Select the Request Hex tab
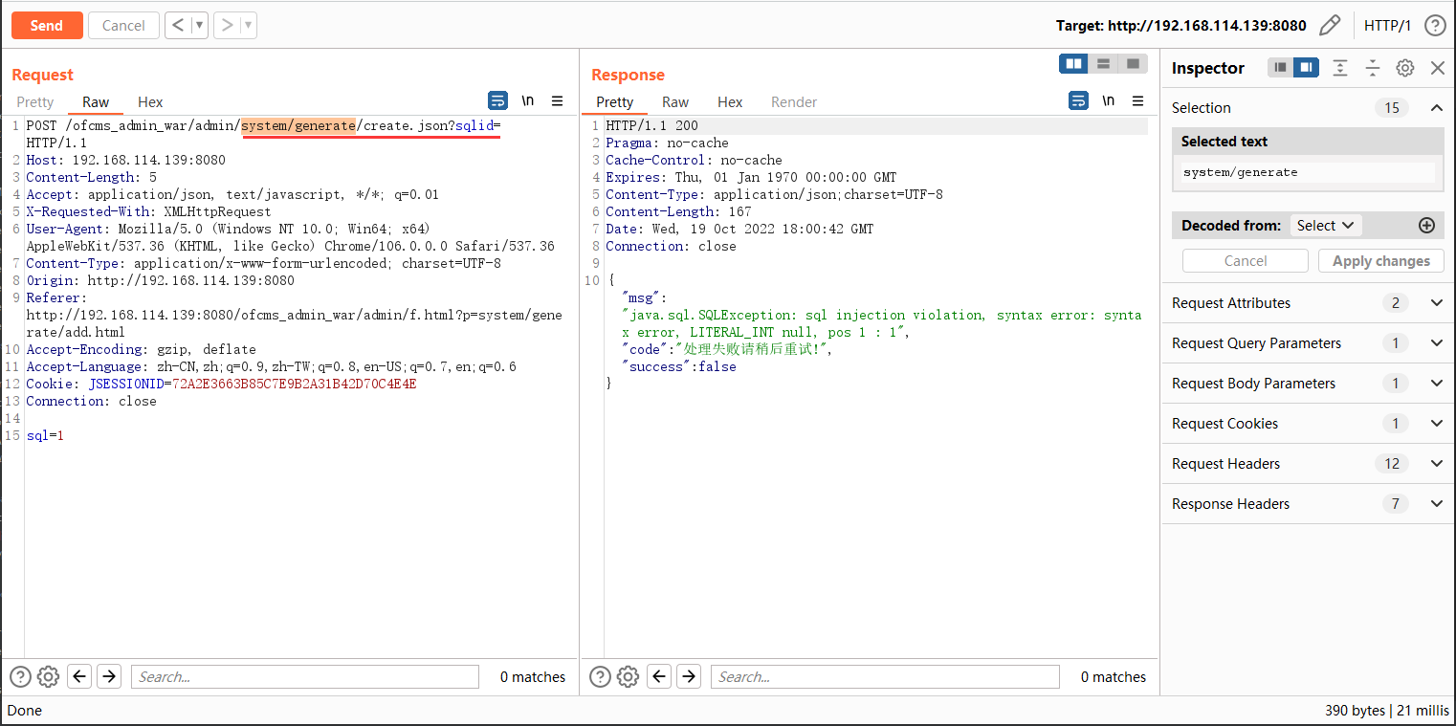Screen dimensions: 1456x726 [150, 102]
